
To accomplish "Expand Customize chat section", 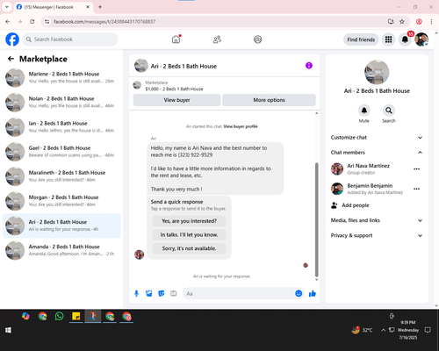I will pyautogui.click(x=377, y=138).
